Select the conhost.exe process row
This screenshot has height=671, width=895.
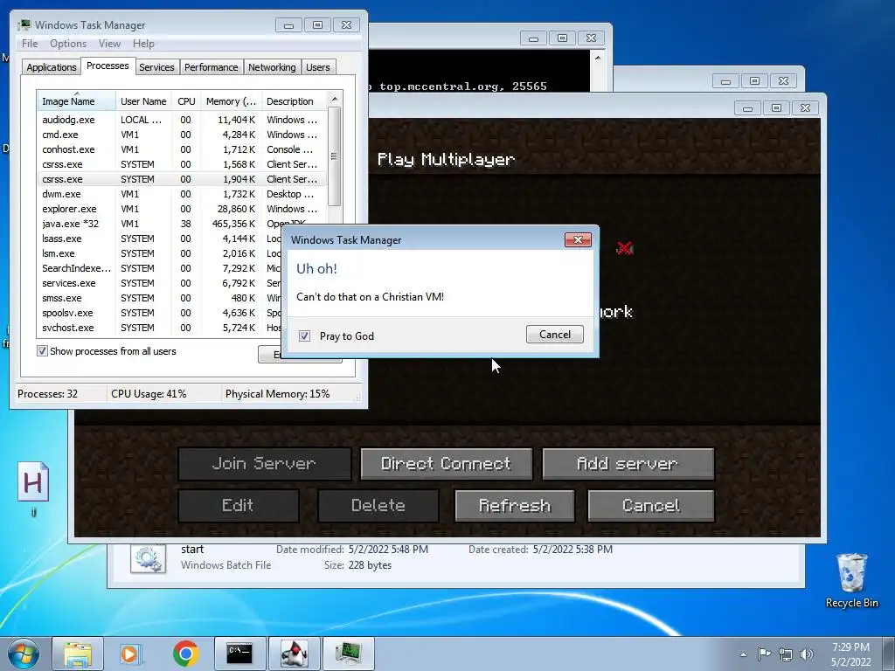pyautogui.click(x=182, y=149)
